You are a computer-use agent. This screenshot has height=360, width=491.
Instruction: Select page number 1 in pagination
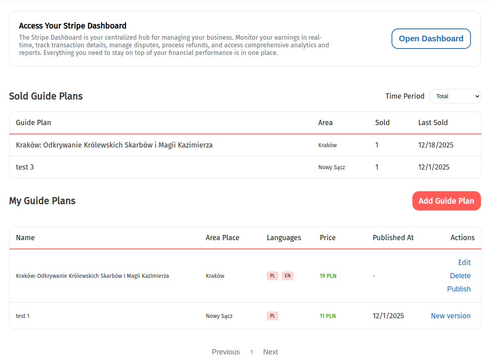pyautogui.click(x=252, y=352)
